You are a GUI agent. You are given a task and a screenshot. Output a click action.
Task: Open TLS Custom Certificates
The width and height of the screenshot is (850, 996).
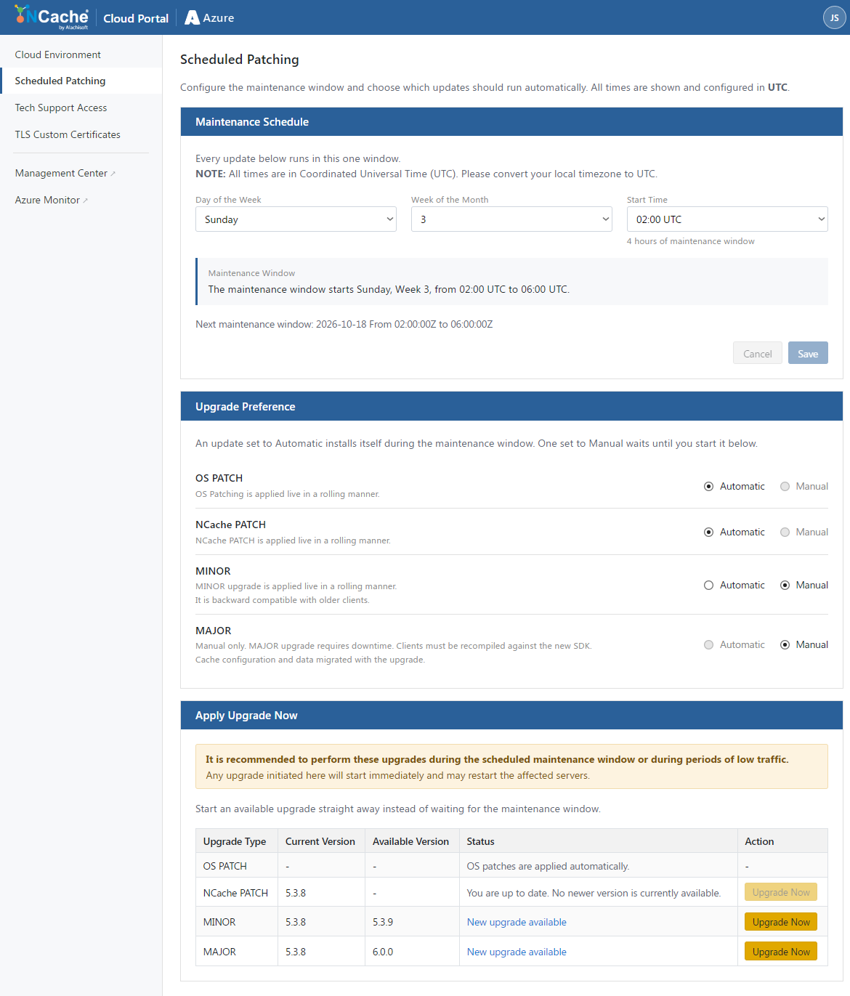tap(68, 134)
